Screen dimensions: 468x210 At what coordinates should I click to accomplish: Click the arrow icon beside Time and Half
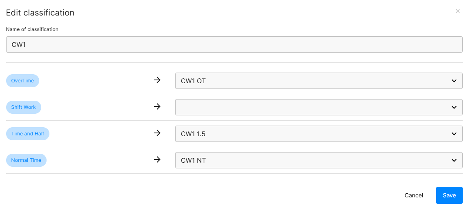157,133
